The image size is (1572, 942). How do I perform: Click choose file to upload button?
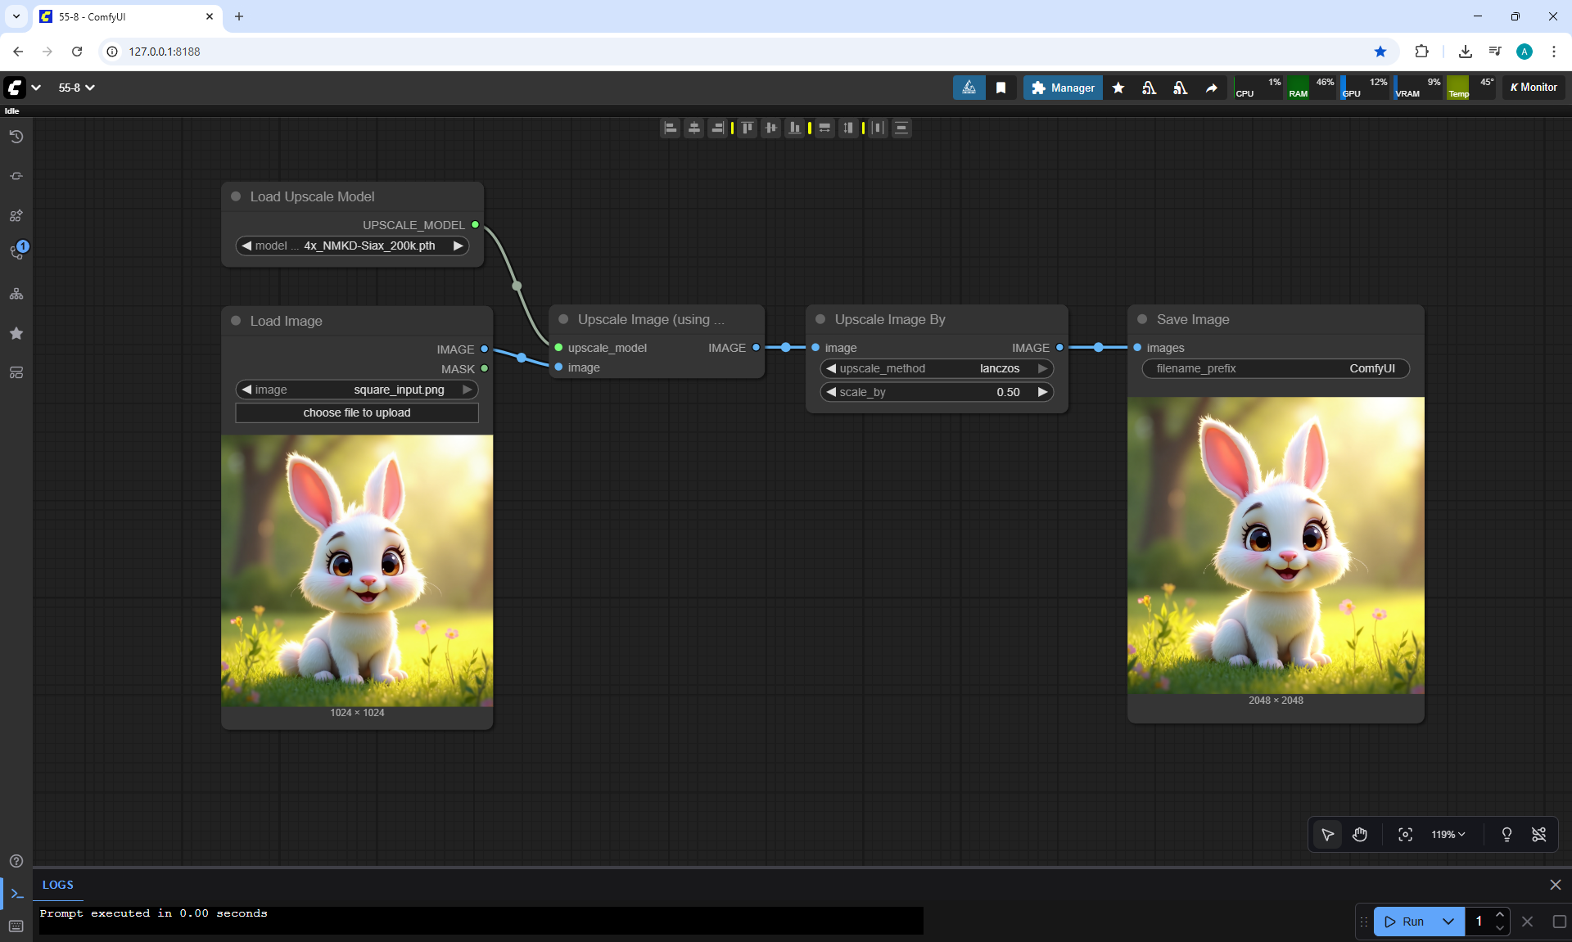point(357,412)
